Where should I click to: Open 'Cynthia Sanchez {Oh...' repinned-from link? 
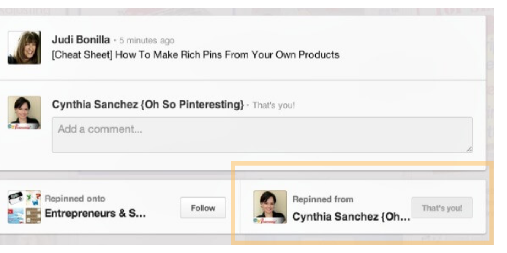pyautogui.click(x=351, y=217)
